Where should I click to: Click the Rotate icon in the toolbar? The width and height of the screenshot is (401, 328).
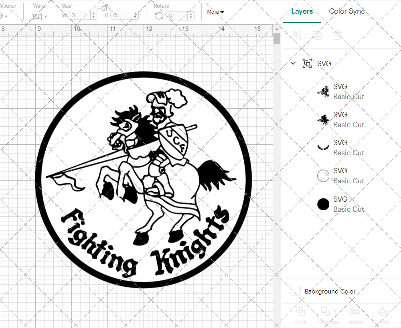[x=159, y=15]
